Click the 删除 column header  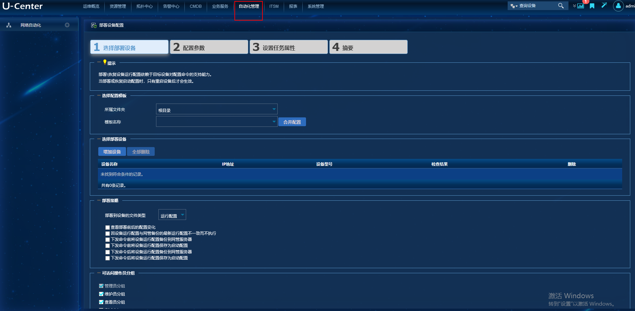pos(572,164)
